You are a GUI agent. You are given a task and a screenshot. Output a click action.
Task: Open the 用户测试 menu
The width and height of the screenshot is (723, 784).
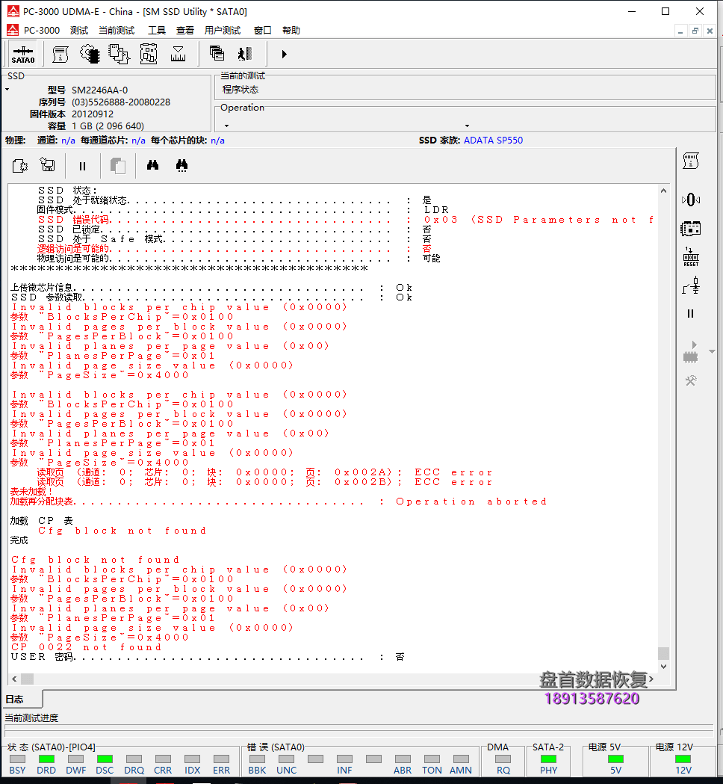(x=223, y=31)
